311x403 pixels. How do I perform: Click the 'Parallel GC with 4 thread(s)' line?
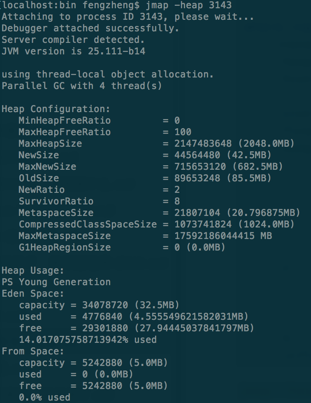coord(82,86)
